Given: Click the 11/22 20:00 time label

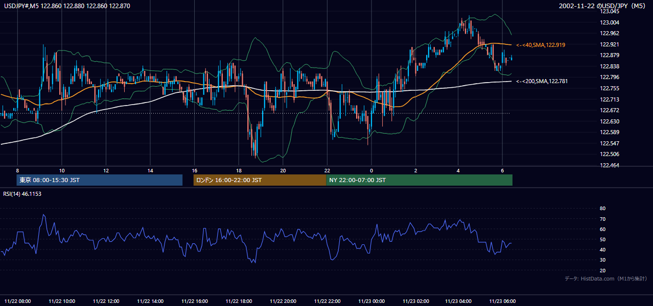Looking at the screenshot, I should (x=283, y=301).
